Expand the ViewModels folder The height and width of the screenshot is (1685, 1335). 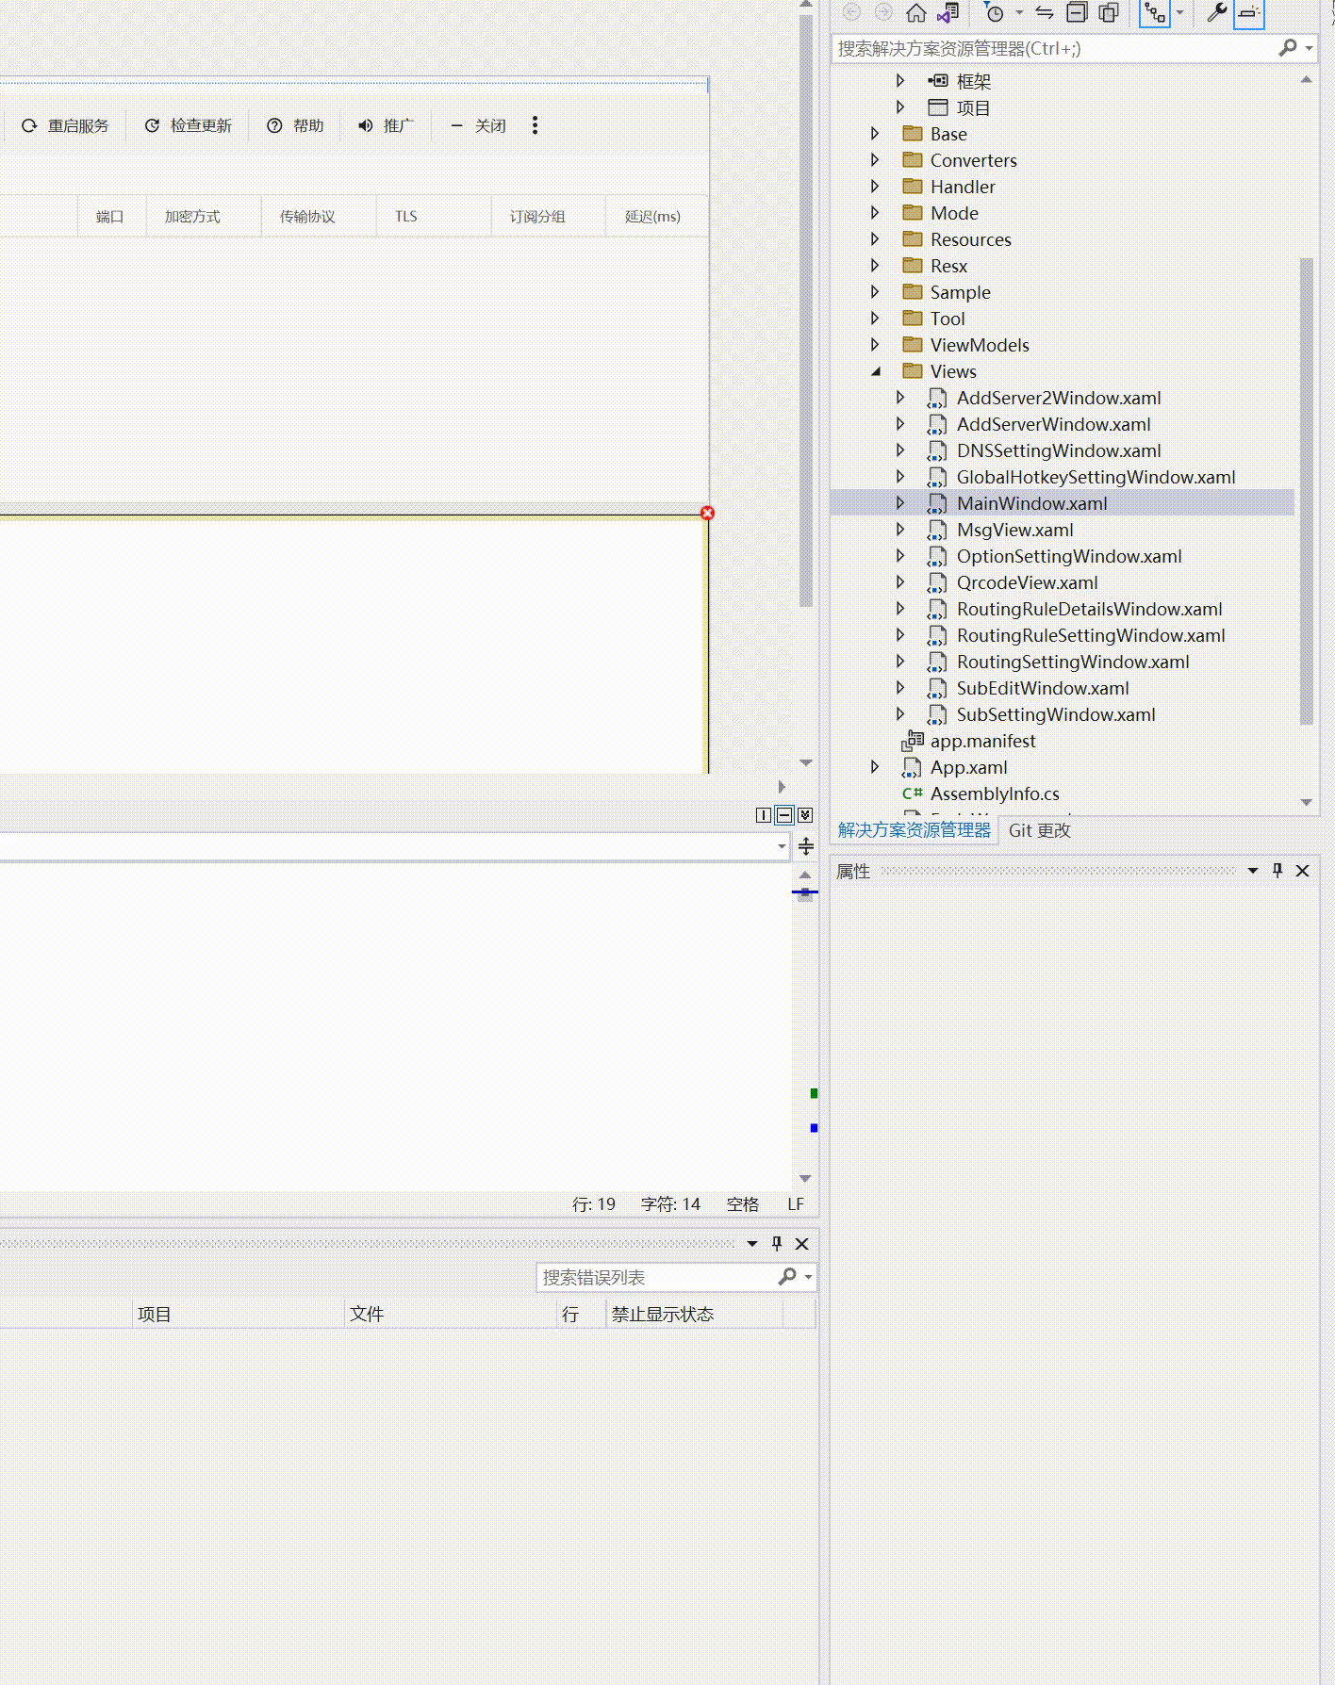(875, 345)
